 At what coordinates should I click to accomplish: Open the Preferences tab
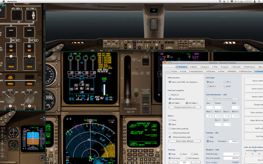249,67
